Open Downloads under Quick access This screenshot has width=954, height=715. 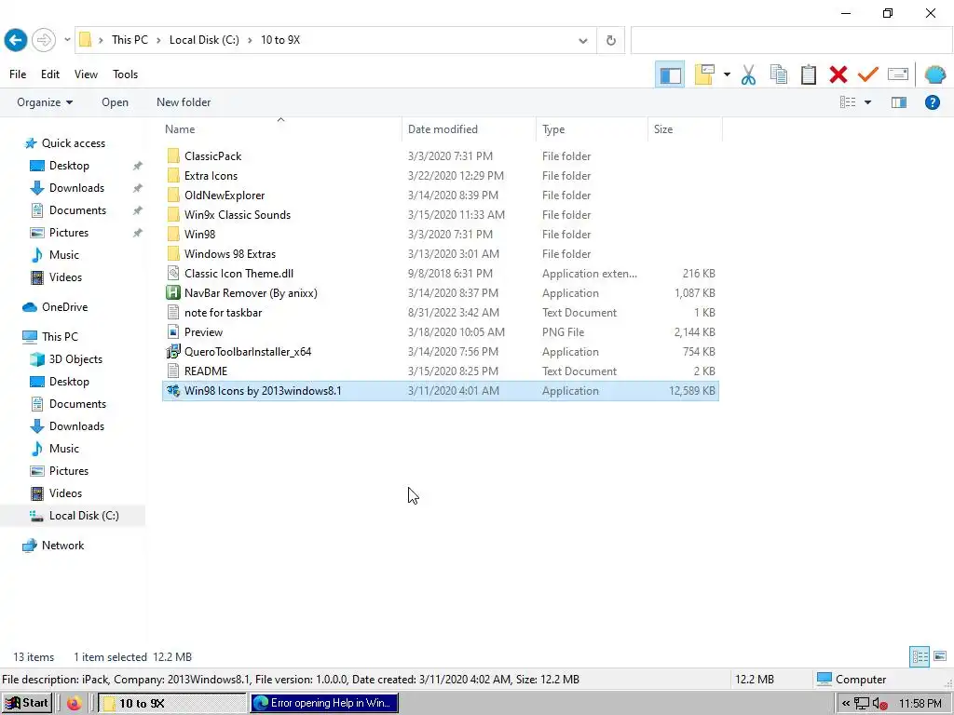click(76, 188)
